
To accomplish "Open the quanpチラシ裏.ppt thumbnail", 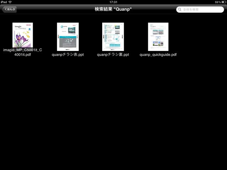I will coord(113,37).
